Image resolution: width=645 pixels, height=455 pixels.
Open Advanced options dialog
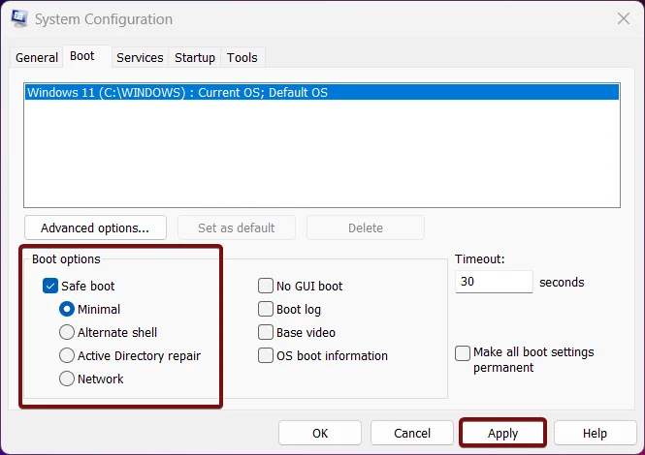95,227
